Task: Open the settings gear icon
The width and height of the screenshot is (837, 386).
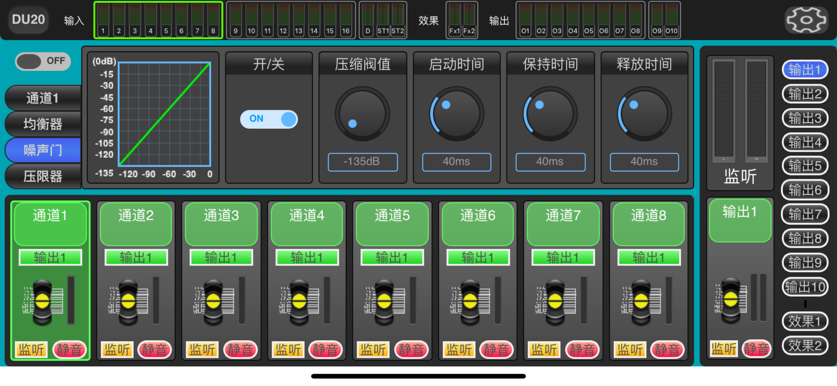Action: tap(806, 20)
